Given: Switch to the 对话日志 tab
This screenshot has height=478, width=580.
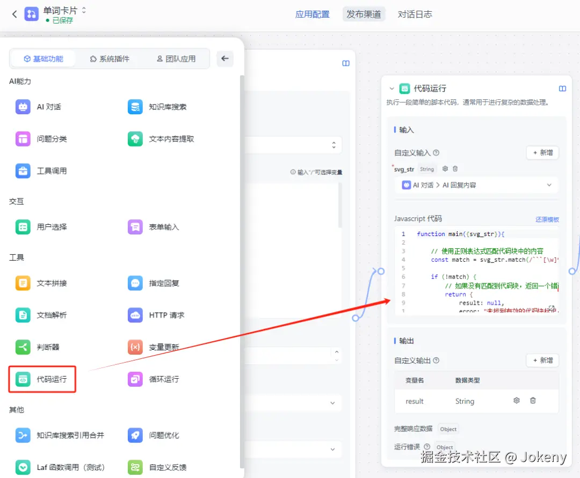Looking at the screenshot, I should point(415,14).
